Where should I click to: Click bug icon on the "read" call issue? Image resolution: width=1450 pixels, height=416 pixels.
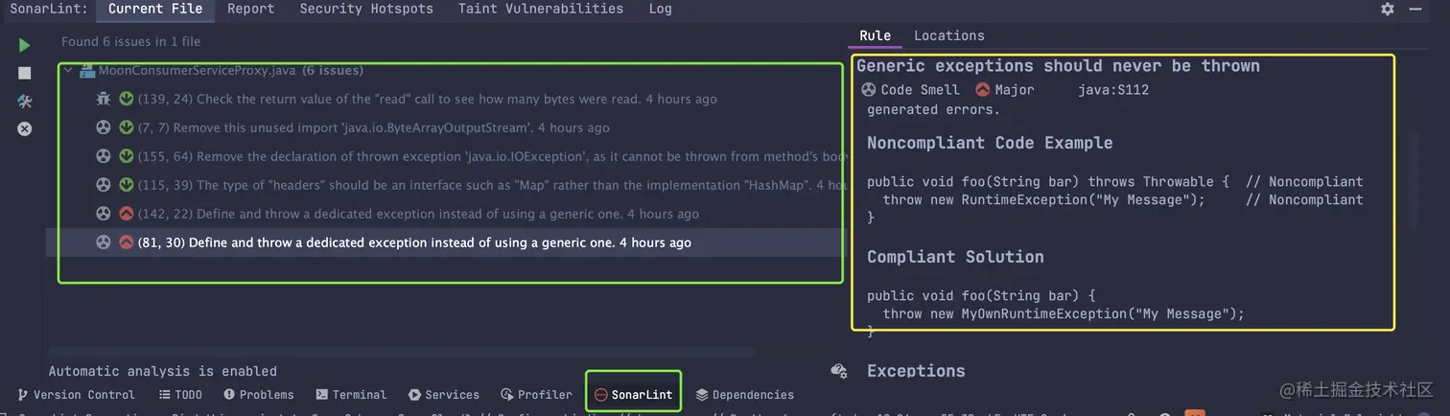pos(104,99)
